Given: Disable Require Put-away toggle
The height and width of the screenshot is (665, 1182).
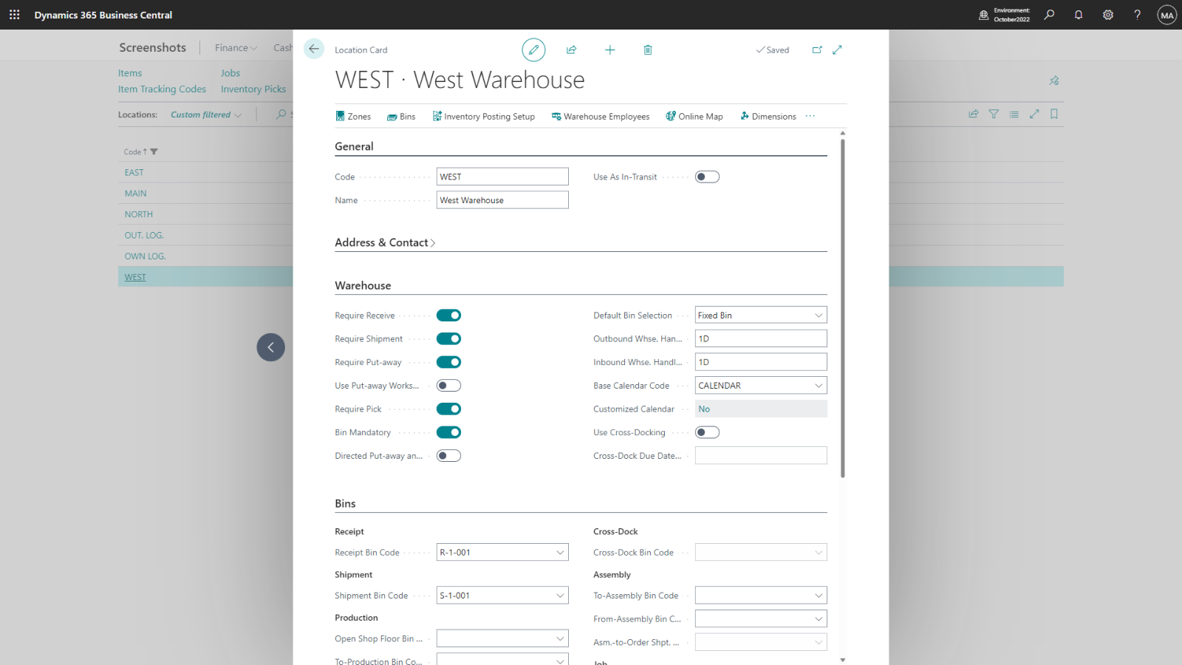Looking at the screenshot, I should (448, 362).
